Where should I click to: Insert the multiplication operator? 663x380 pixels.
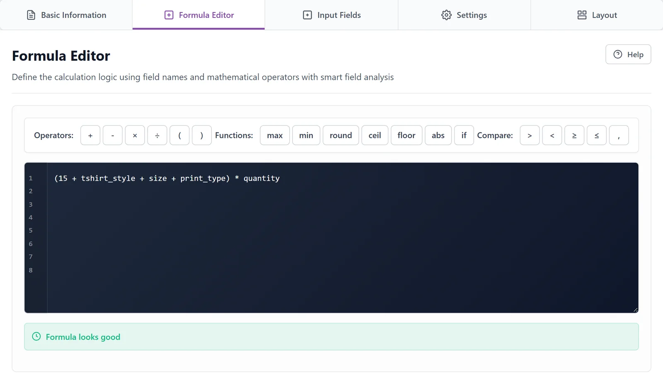point(135,135)
